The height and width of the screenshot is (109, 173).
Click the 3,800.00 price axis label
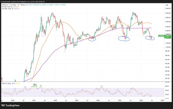tap(168, 18)
